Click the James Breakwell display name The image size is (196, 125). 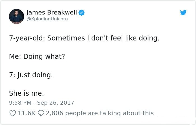(52, 13)
